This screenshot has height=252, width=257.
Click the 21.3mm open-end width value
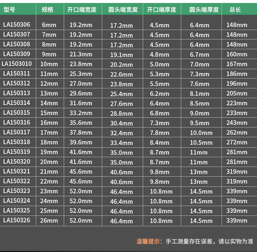coord(81,54)
